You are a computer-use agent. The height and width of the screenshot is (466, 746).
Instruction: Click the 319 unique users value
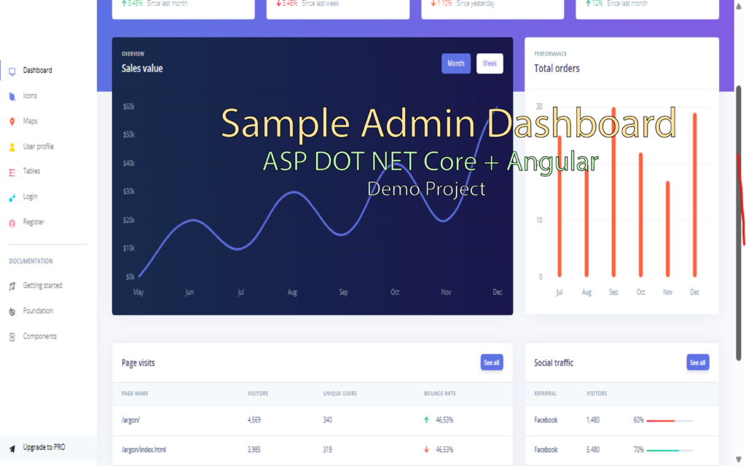(327, 449)
